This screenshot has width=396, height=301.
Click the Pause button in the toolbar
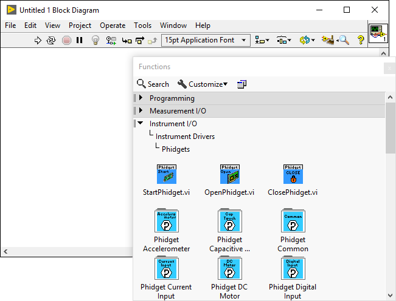point(79,40)
